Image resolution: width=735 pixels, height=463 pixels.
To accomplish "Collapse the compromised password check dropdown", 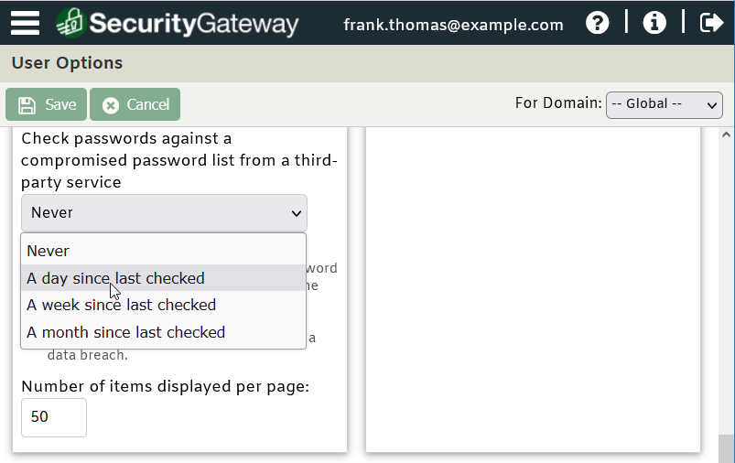I will tap(164, 213).
